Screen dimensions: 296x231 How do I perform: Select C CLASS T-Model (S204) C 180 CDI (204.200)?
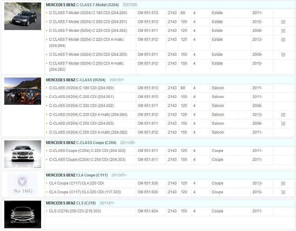[88, 13]
